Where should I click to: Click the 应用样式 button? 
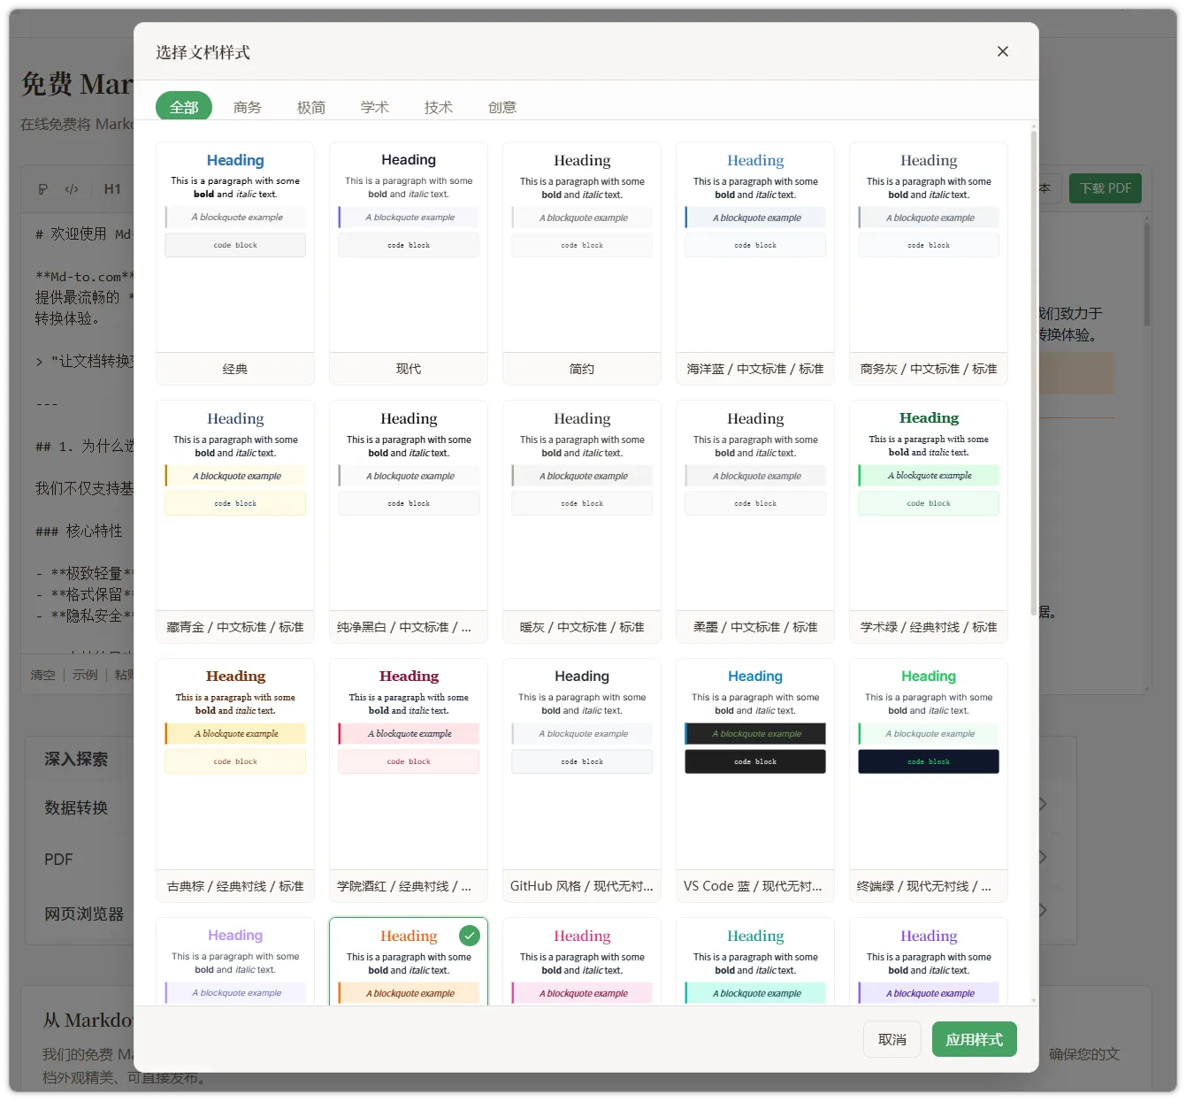pos(974,1039)
